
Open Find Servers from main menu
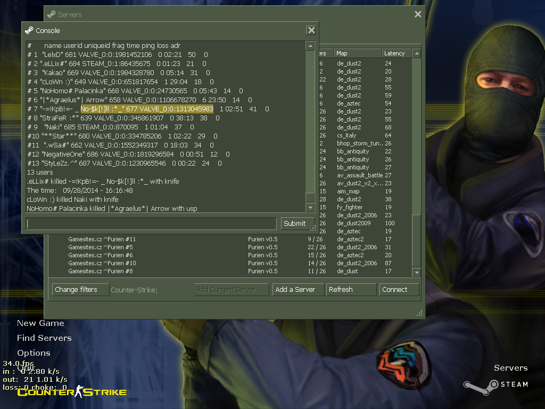pyautogui.click(x=44, y=338)
